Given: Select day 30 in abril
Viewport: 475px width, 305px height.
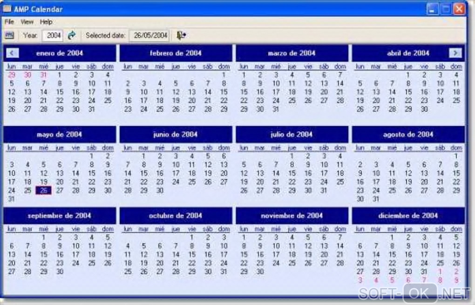Looking at the screenshot, I should point(424,109).
